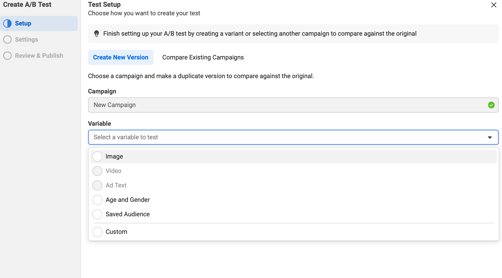Click the Setup sidebar entry
Screen dimensions: 502x278
click(23, 23)
